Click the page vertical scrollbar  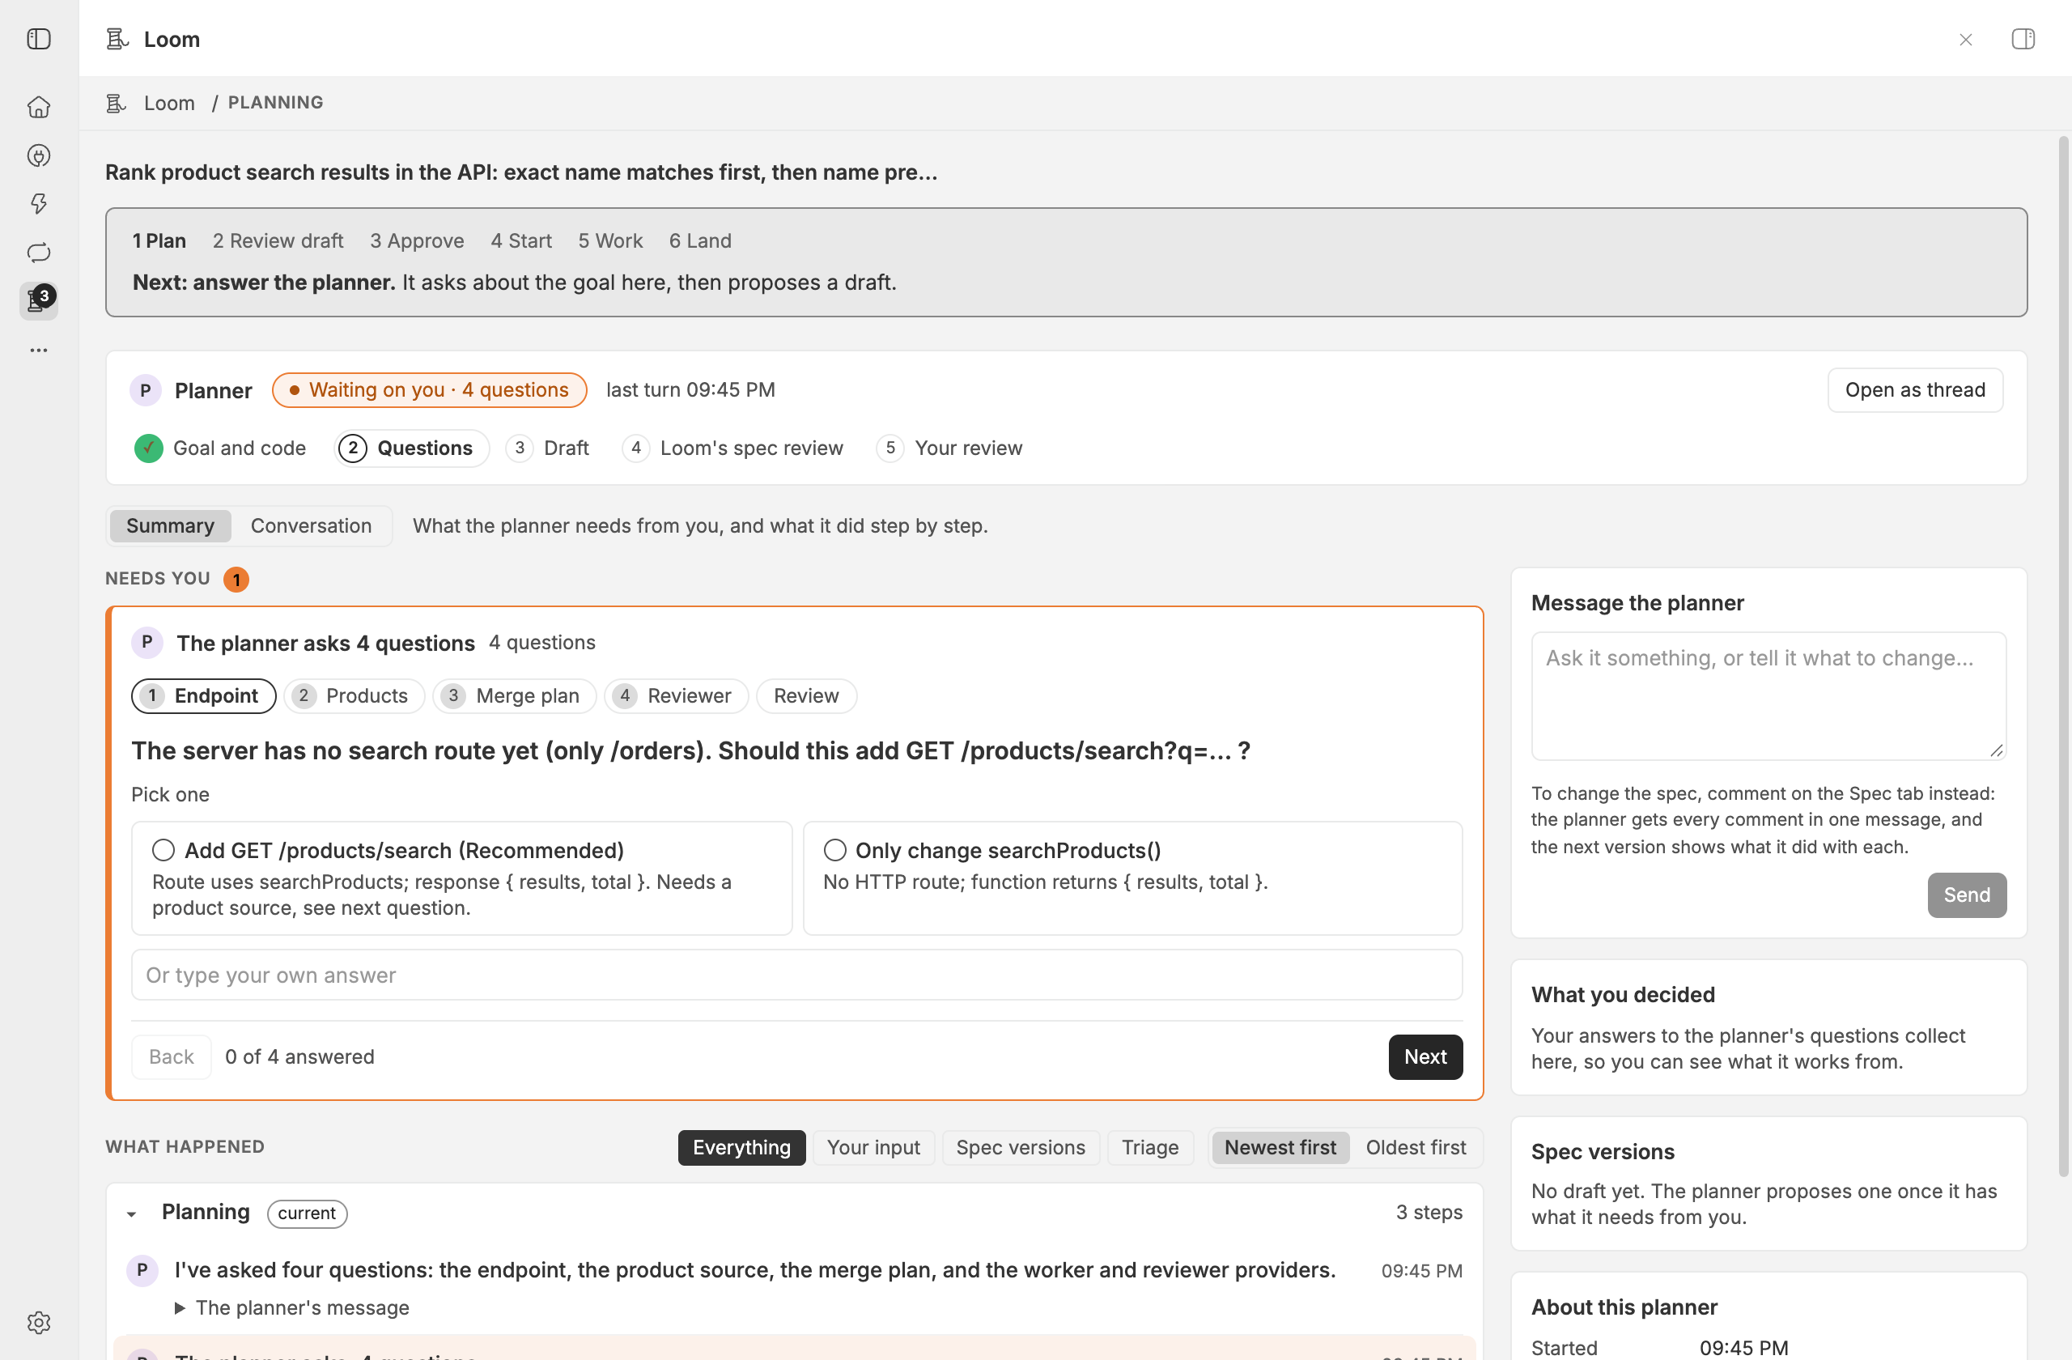pos(2063,657)
